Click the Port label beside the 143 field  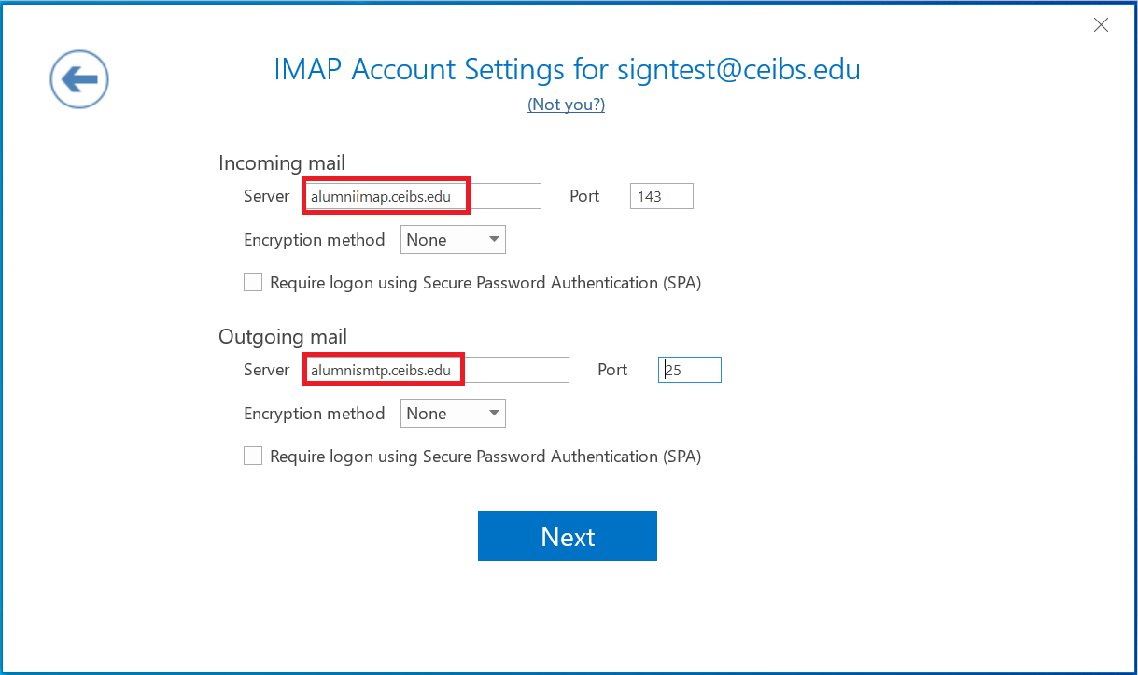pyautogui.click(x=584, y=196)
